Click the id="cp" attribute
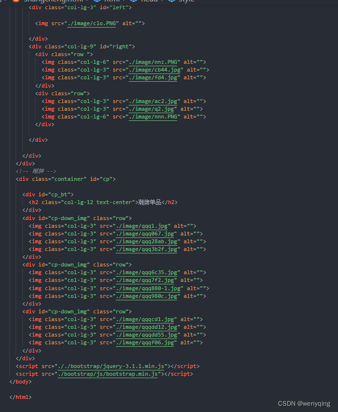 (101, 179)
